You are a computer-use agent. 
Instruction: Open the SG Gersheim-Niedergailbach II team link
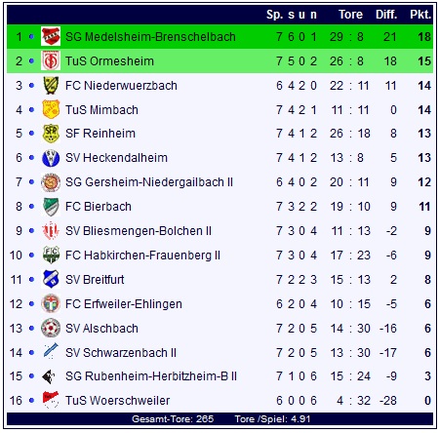pyautogui.click(x=149, y=182)
